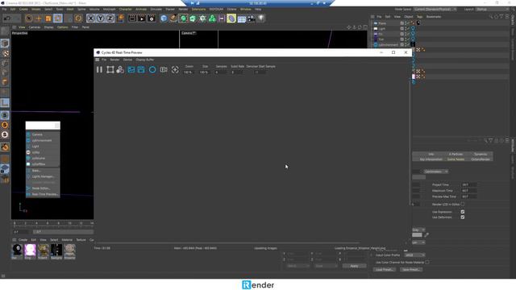The image size is (516, 290).
Task: Switch to the Scene Nodes tab in attributes
Action: click(x=456, y=159)
